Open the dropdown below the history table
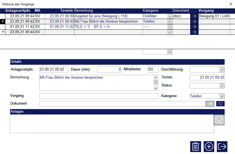The height and width of the screenshot is (154, 235). tap(169, 52)
